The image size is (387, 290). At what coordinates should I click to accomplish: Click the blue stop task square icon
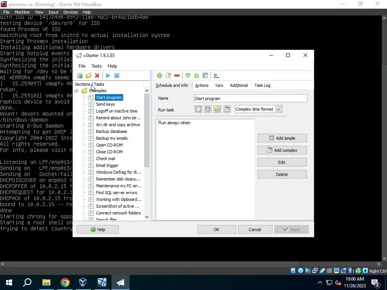(x=117, y=76)
